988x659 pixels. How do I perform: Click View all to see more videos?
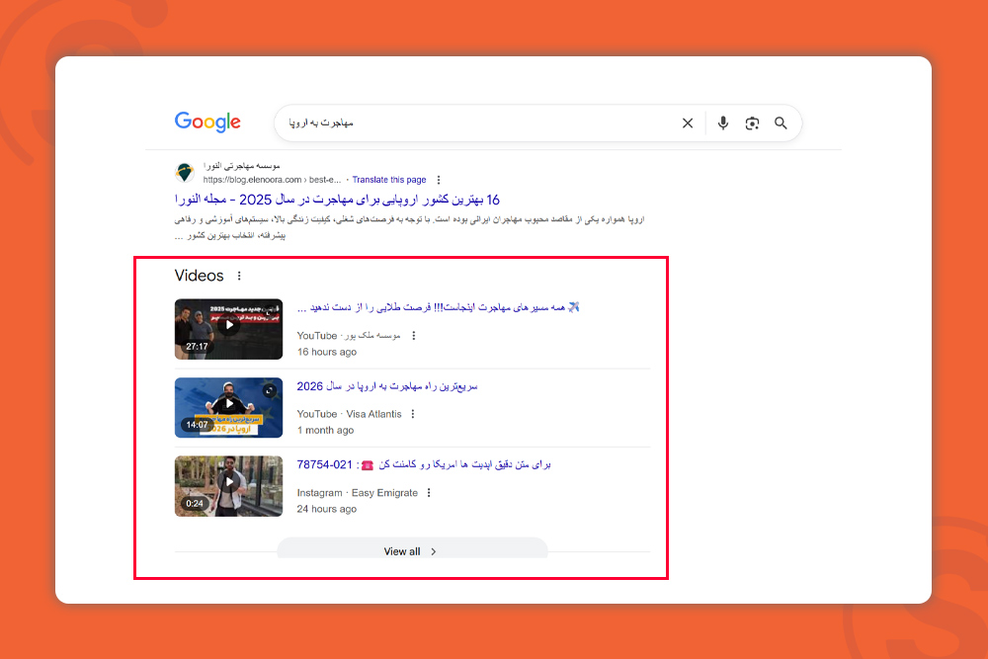[412, 551]
